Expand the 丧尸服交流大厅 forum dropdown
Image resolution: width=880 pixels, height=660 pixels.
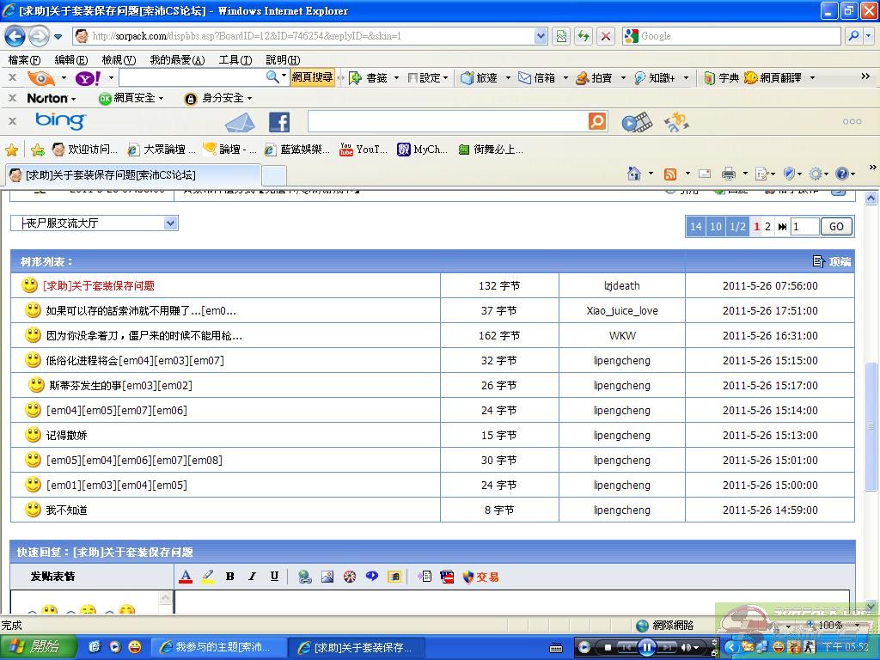pyautogui.click(x=170, y=223)
